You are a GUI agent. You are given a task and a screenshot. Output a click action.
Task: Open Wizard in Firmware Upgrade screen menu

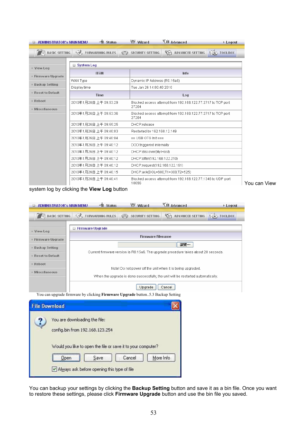pyautogui.click(x=143, y=206)
